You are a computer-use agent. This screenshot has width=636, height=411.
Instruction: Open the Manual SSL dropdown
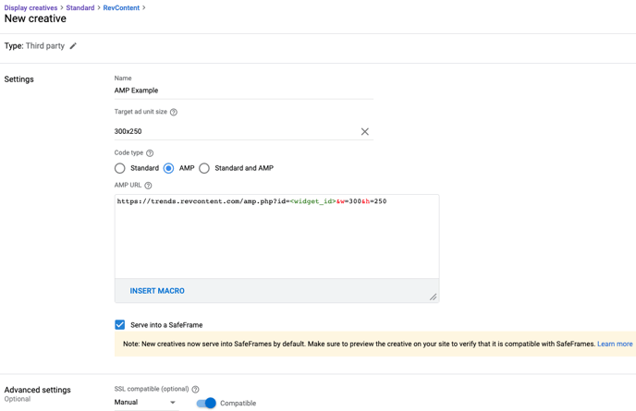point(146,402)
